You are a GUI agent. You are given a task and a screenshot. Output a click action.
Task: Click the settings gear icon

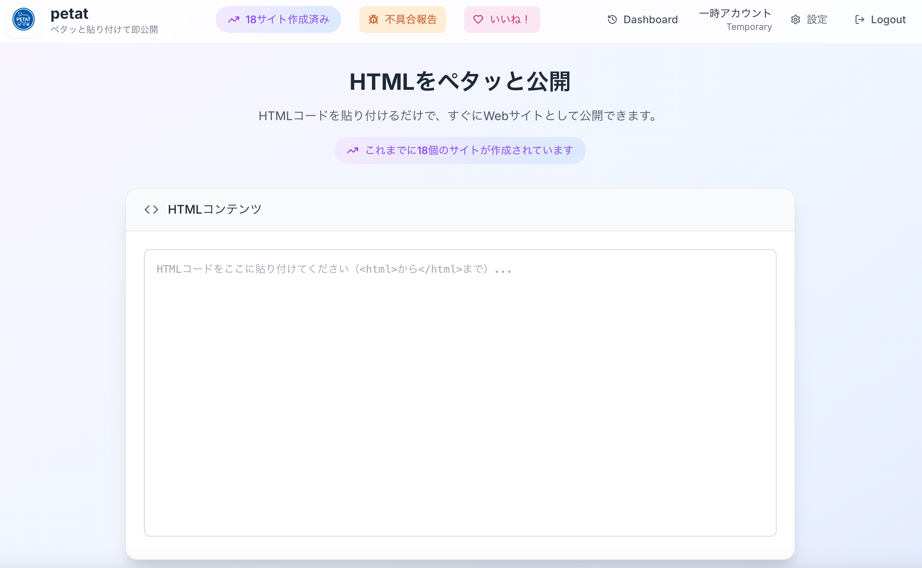click(795, 19)
